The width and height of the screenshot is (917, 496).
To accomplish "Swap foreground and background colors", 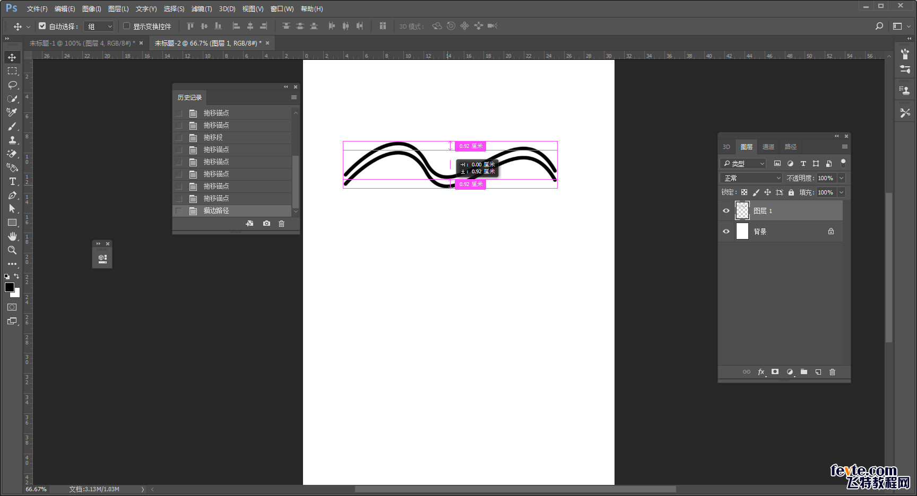I will [16, 276].
